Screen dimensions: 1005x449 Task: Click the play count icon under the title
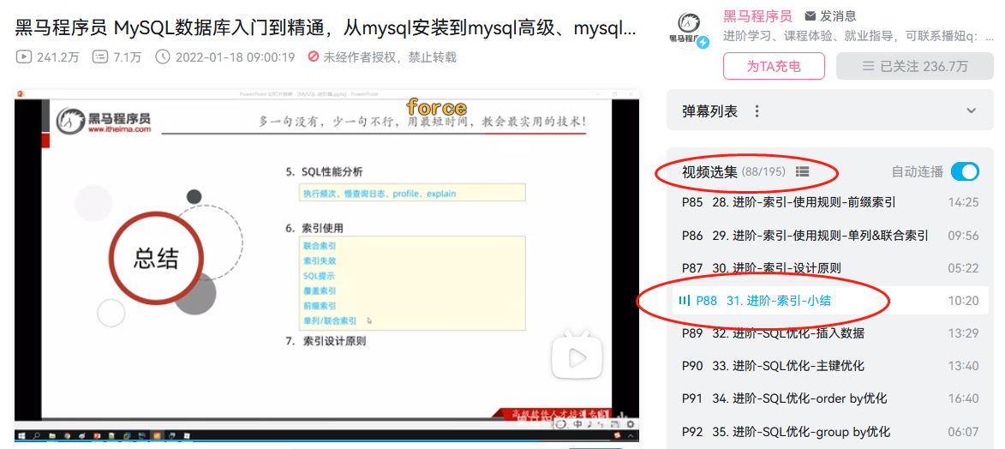click(23, 57)
